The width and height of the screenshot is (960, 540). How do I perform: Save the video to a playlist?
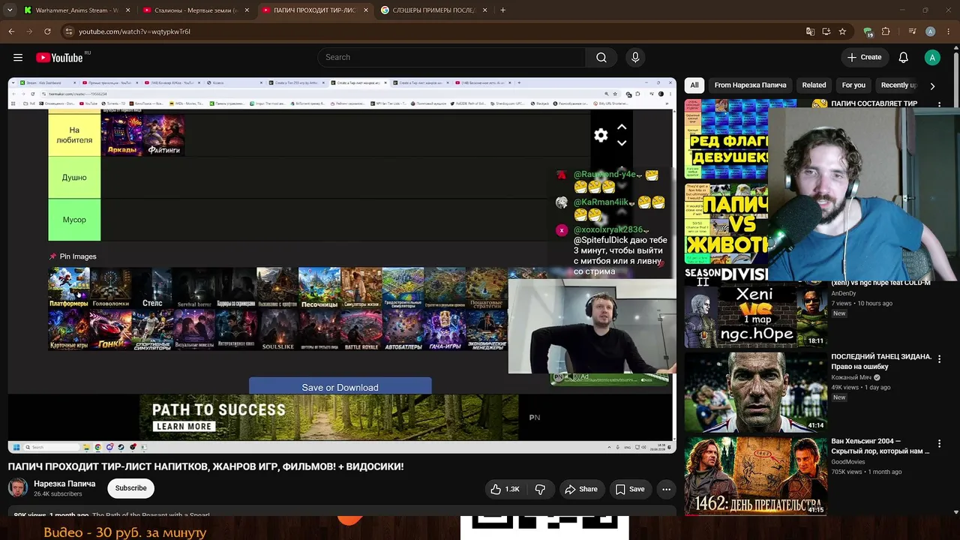tap(630, 489)
